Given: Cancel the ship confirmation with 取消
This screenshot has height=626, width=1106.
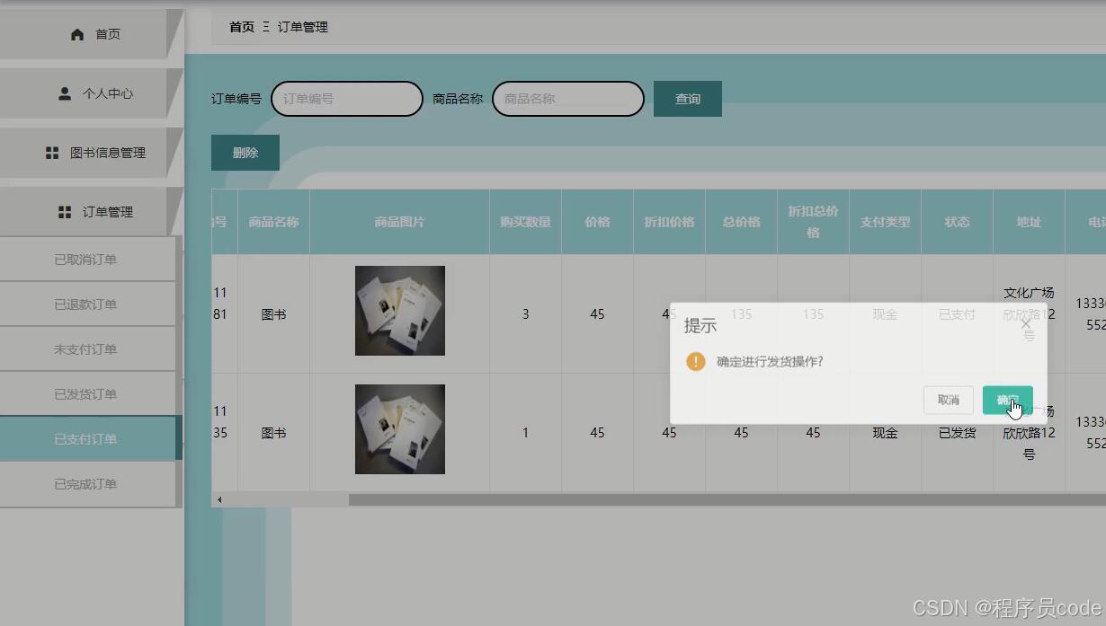Looking at the screenshot, I should coord(949,400).
